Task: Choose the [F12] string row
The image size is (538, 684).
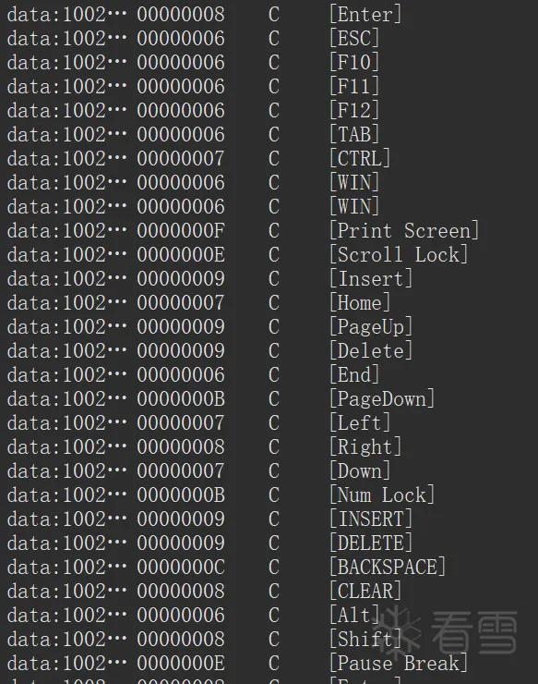Action: (269, 110)
